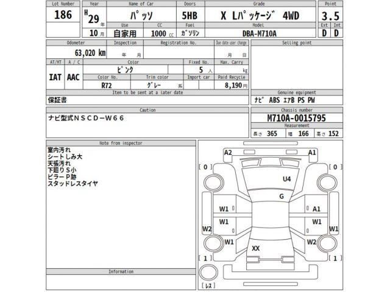Click the 保証書 item sent later
The image size is (390, 292).
pos(57,100)
